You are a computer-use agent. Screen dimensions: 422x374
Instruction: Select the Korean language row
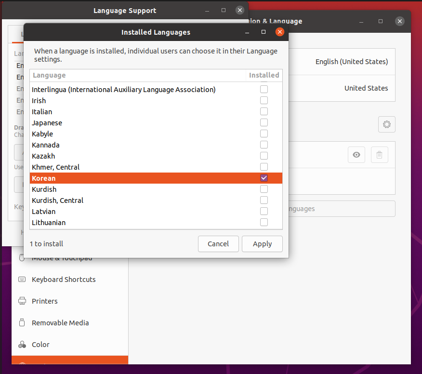(156, 178)
